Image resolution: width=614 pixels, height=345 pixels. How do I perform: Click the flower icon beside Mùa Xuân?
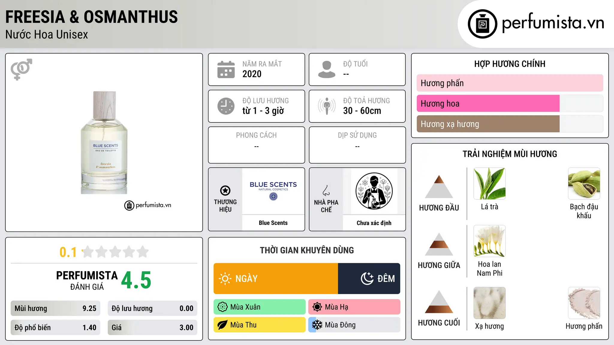coord(222,307)
